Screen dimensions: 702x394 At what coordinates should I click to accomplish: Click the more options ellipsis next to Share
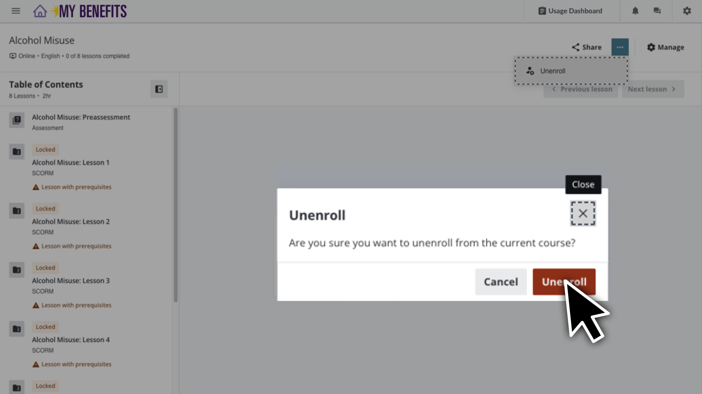pos(620,47)
